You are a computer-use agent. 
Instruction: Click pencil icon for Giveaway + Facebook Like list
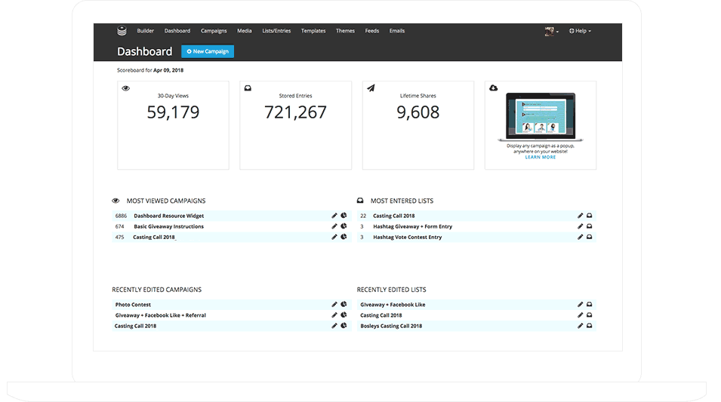tap(580, 305)
